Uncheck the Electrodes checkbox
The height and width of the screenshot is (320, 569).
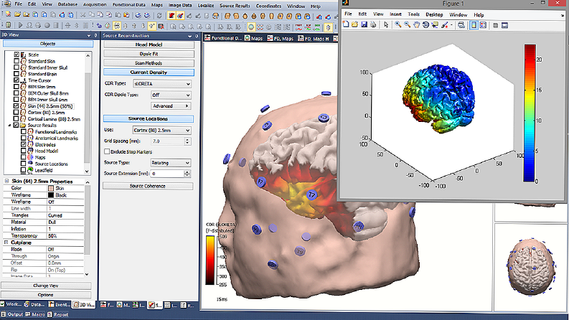[x=24, y=144]
